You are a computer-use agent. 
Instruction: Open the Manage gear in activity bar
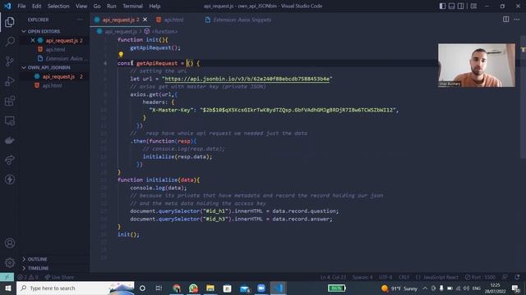coord(10,263)
